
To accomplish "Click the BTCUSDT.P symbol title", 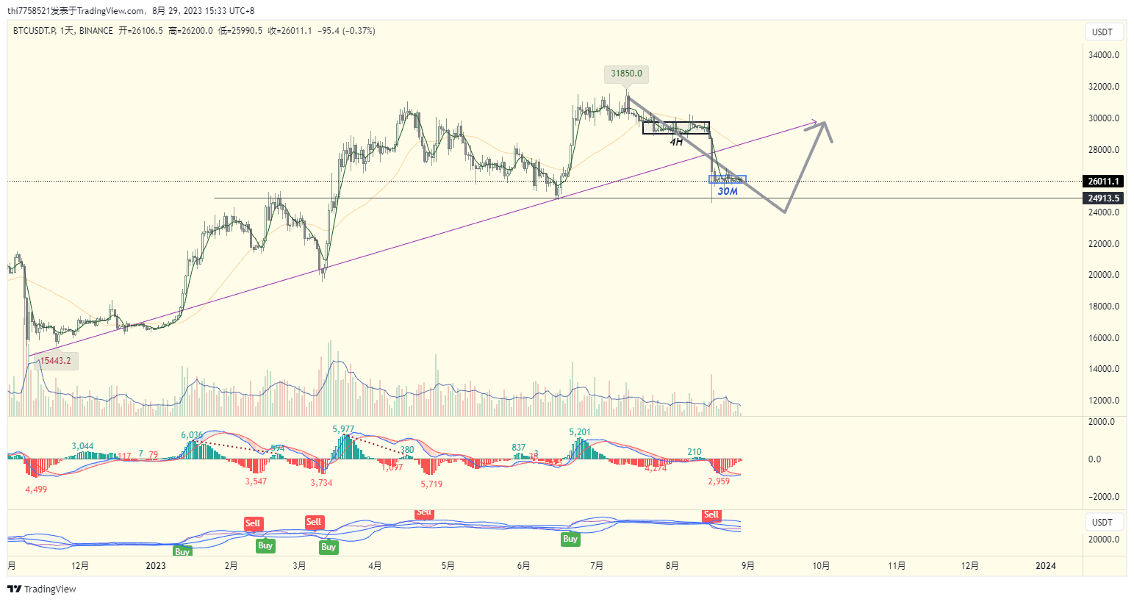I will [x=35, y=31].
